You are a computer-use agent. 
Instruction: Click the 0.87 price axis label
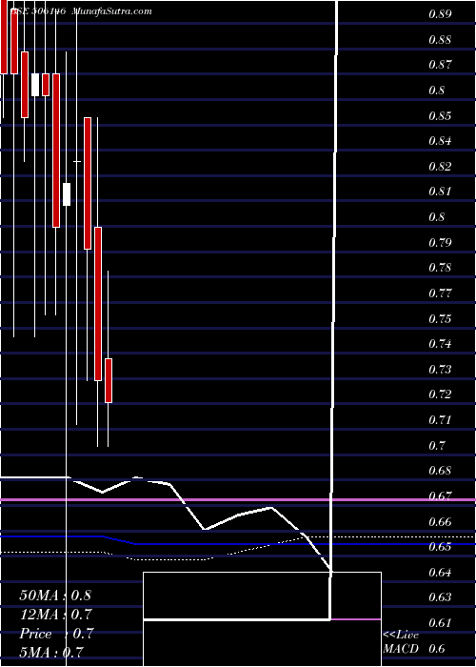(x=440, y=65)
